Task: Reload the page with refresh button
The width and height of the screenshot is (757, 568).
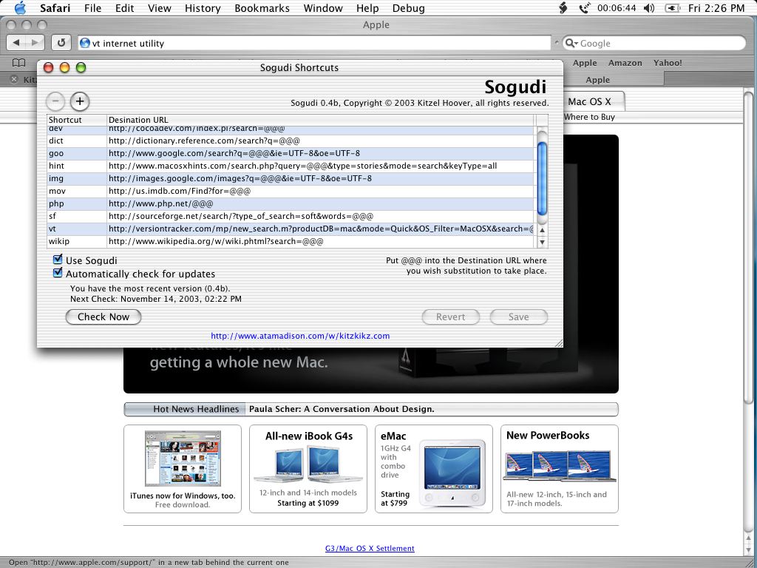Action: (x=61, y=42)
